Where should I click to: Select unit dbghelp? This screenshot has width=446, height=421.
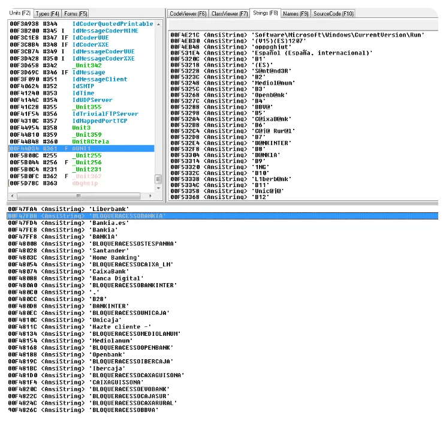click(85, 183)
